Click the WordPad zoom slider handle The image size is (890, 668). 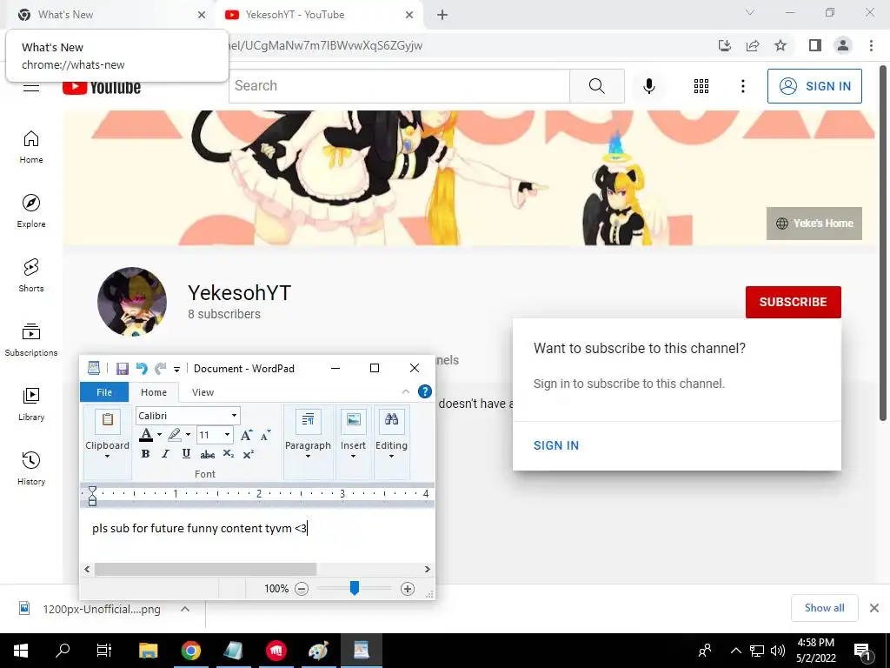[355, 588]
